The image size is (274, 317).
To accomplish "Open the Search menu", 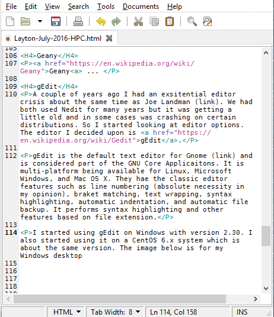I will [78, 7].
